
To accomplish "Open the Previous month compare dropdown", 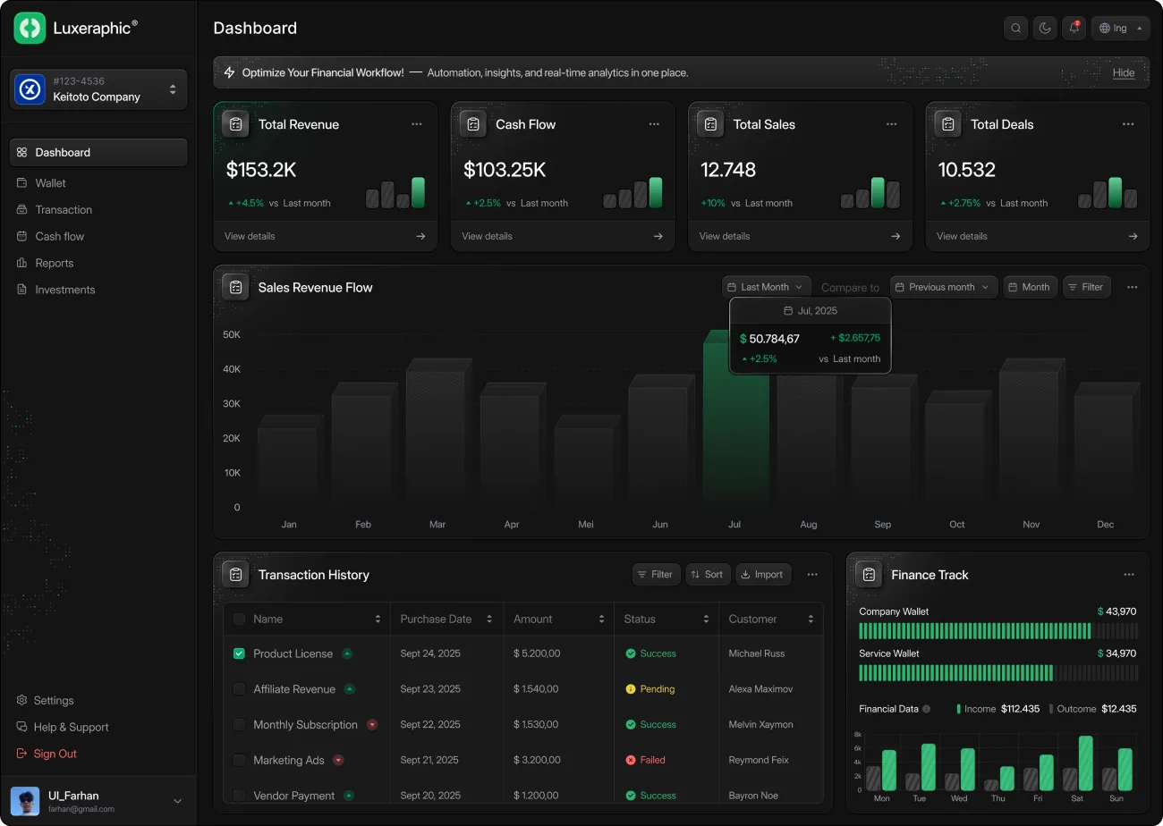I will point(944,287).
